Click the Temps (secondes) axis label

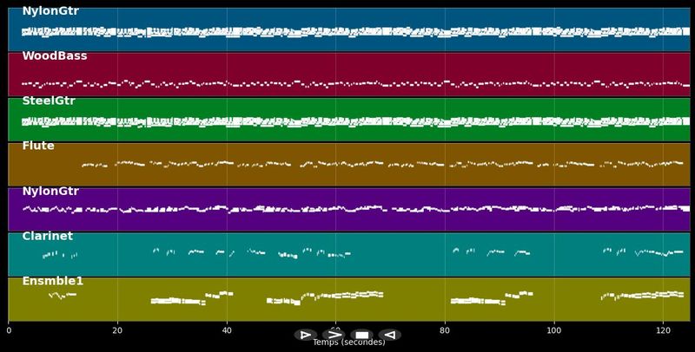pyautogui.click(x=348, y=342)
